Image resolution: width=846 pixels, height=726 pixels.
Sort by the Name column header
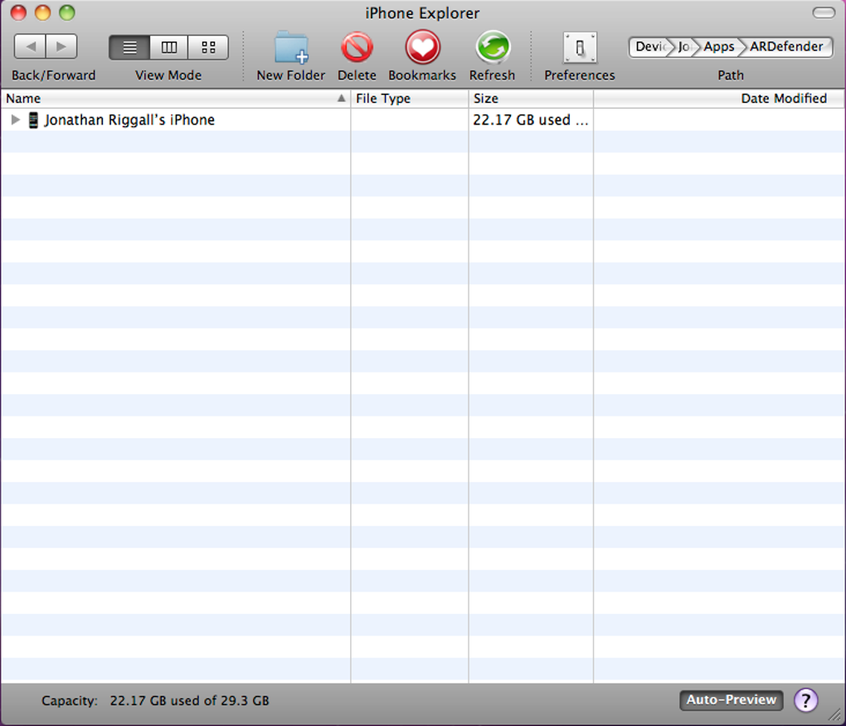166,99
